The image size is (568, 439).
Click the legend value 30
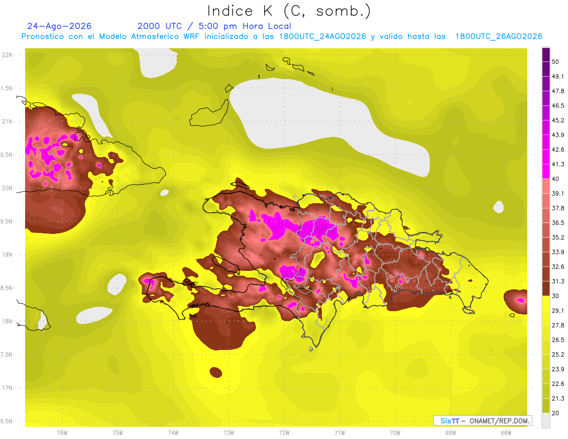tap(556, 296)
